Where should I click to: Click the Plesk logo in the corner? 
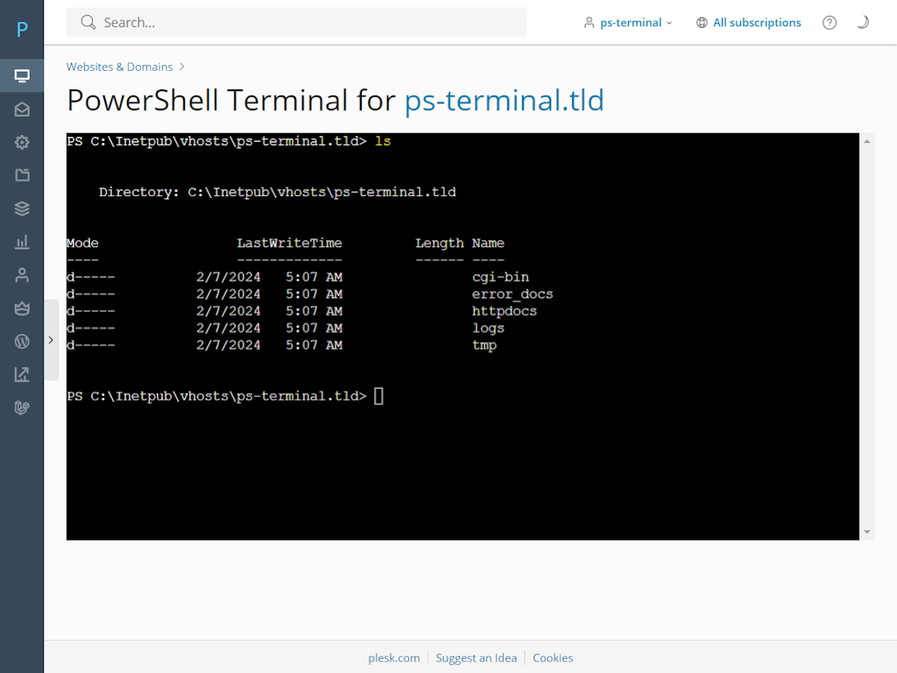(22, 29)
